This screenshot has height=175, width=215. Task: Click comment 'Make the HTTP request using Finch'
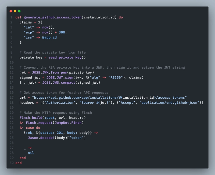coord(56,113)
